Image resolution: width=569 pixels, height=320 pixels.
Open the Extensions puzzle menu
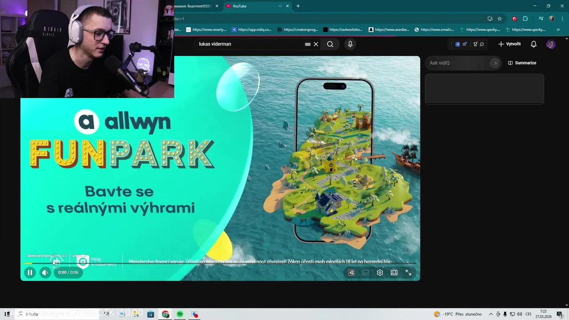pyautogui.click(x=525, y=19)
